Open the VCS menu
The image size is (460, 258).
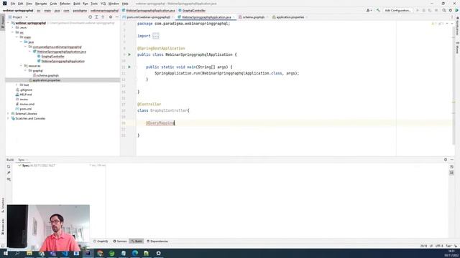(x=103, y=4)
